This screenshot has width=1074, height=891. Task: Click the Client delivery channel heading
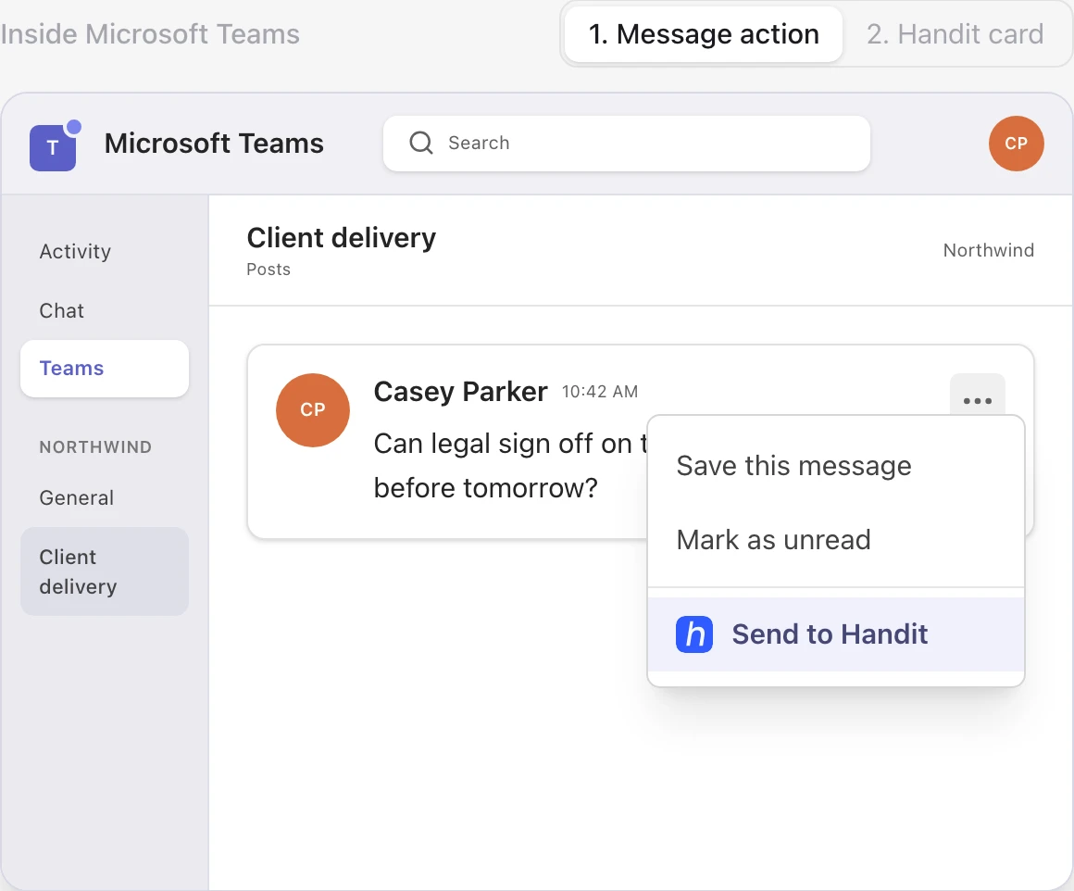[341, 238]
